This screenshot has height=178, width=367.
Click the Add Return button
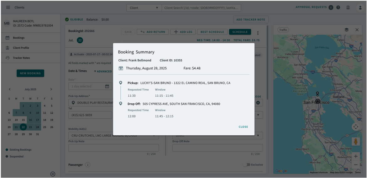pyautogui.click(x=153, y=32)
